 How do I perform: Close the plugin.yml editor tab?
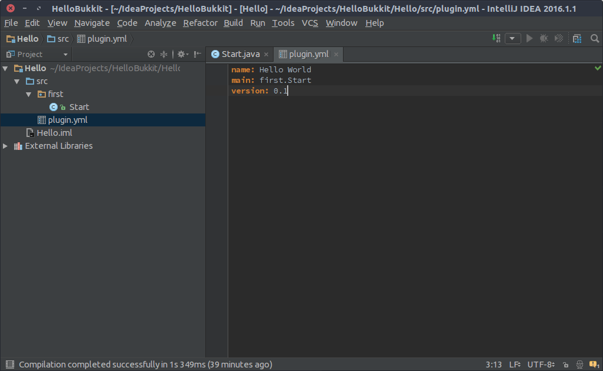click(336, 54)
